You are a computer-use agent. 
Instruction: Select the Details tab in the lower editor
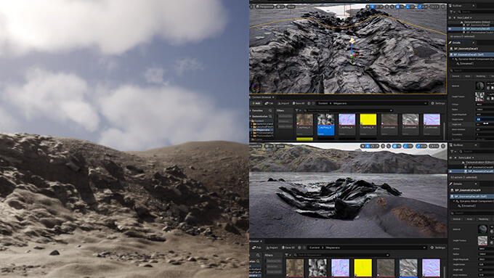(457, 184)
